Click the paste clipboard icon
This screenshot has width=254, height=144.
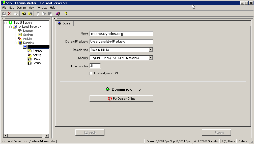pyautogui.click(x=50, y=14)
